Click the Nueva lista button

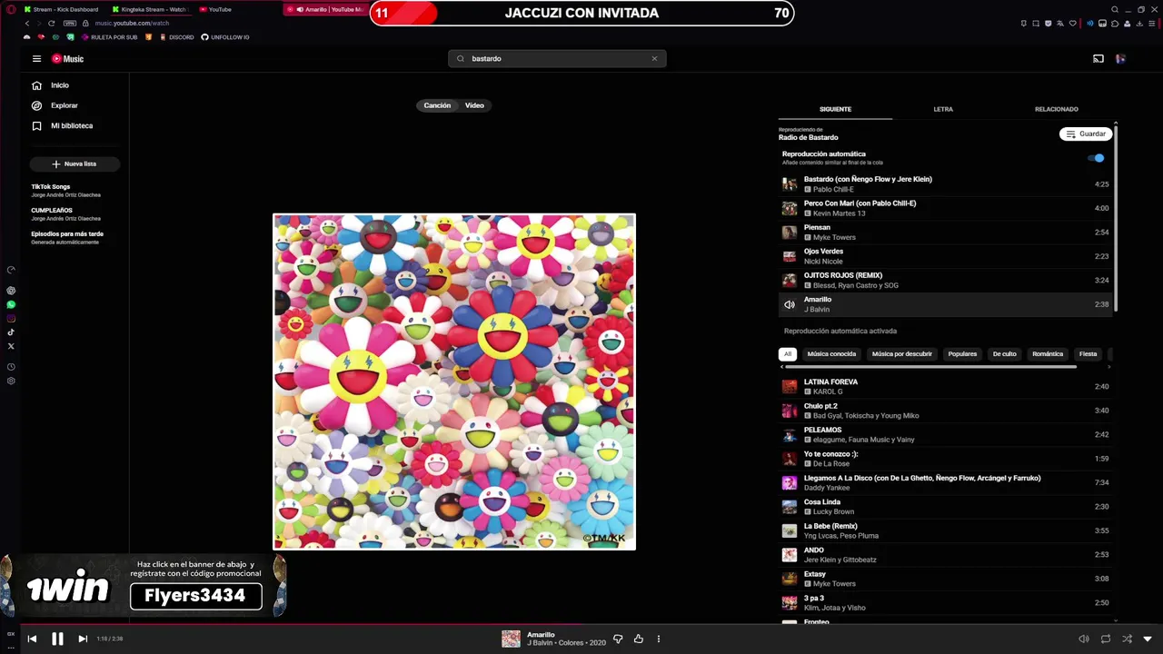coord(75,163)
